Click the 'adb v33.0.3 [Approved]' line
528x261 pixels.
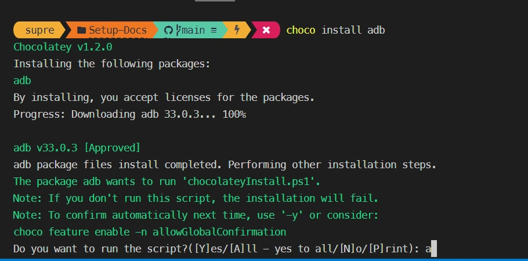coord(77,148)
